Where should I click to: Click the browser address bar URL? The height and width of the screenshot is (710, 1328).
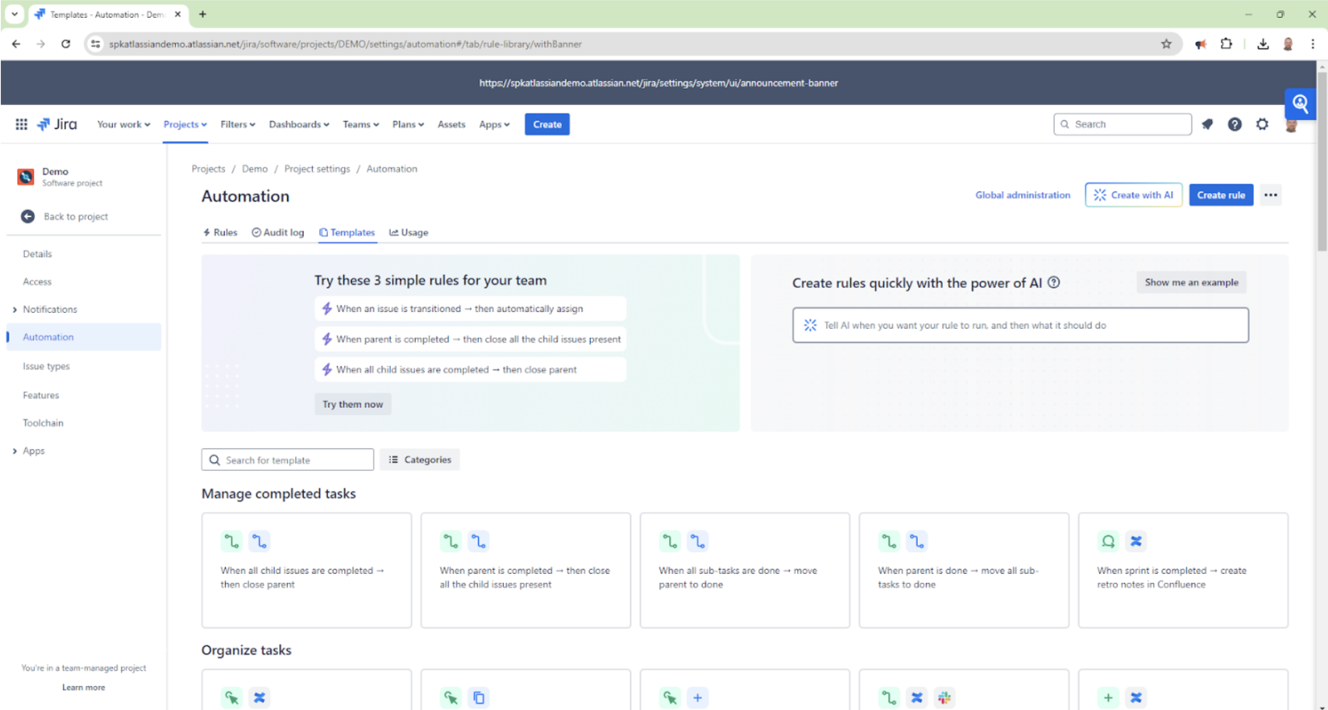coord(346,44)
